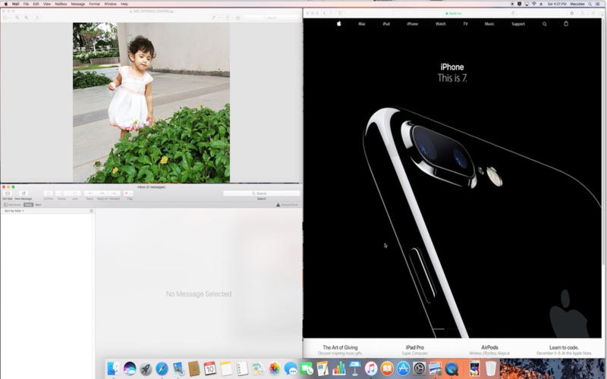
Task: Click the Apple logo in website navigation
Action: coord(339,23)
